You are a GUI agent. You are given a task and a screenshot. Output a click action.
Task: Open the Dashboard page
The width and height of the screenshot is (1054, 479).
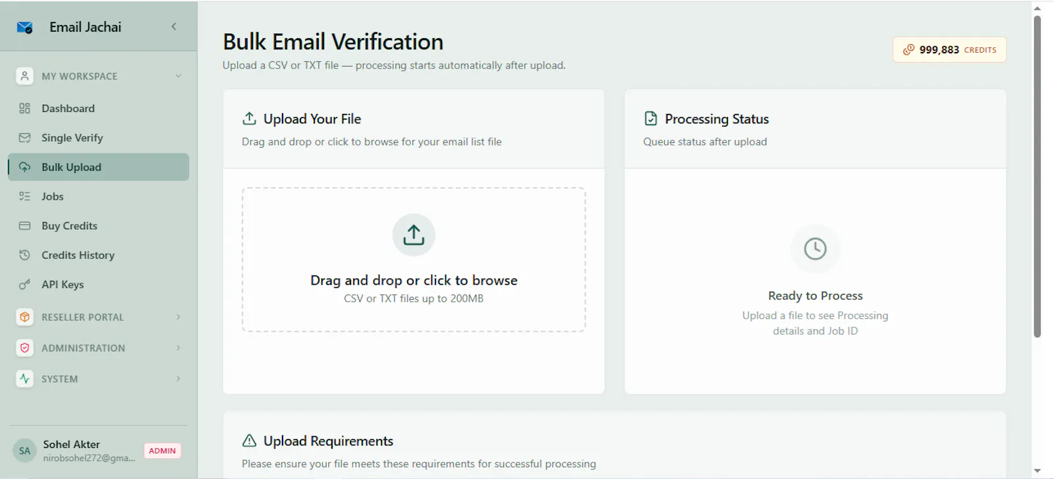(x=98, y=108)
